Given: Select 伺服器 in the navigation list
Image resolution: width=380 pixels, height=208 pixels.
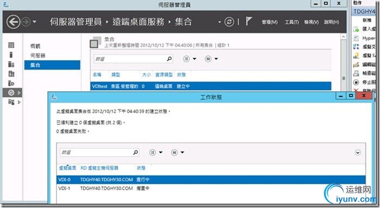Looking at the screenshot, I should coord(38,55).
